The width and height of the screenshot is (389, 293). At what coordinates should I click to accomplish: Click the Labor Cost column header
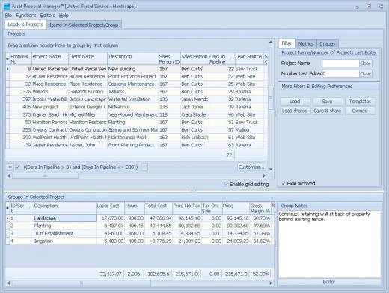[x=110, y=208]
